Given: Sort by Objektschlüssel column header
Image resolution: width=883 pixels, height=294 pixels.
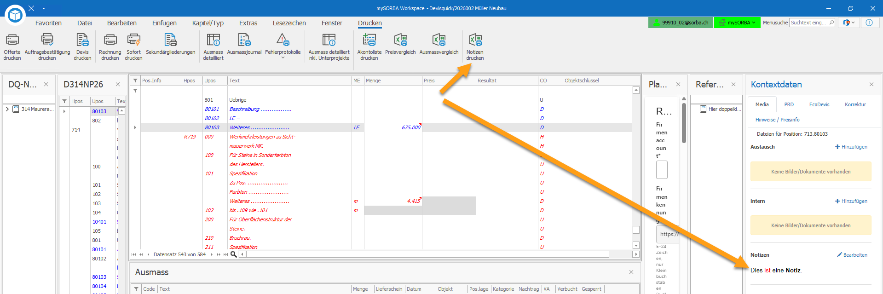Looking at the screenshot, I should pos(582,81).
